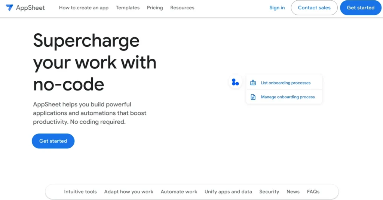Click Get started in the top header
Screen dimensions: 383x200
[361, 8]
